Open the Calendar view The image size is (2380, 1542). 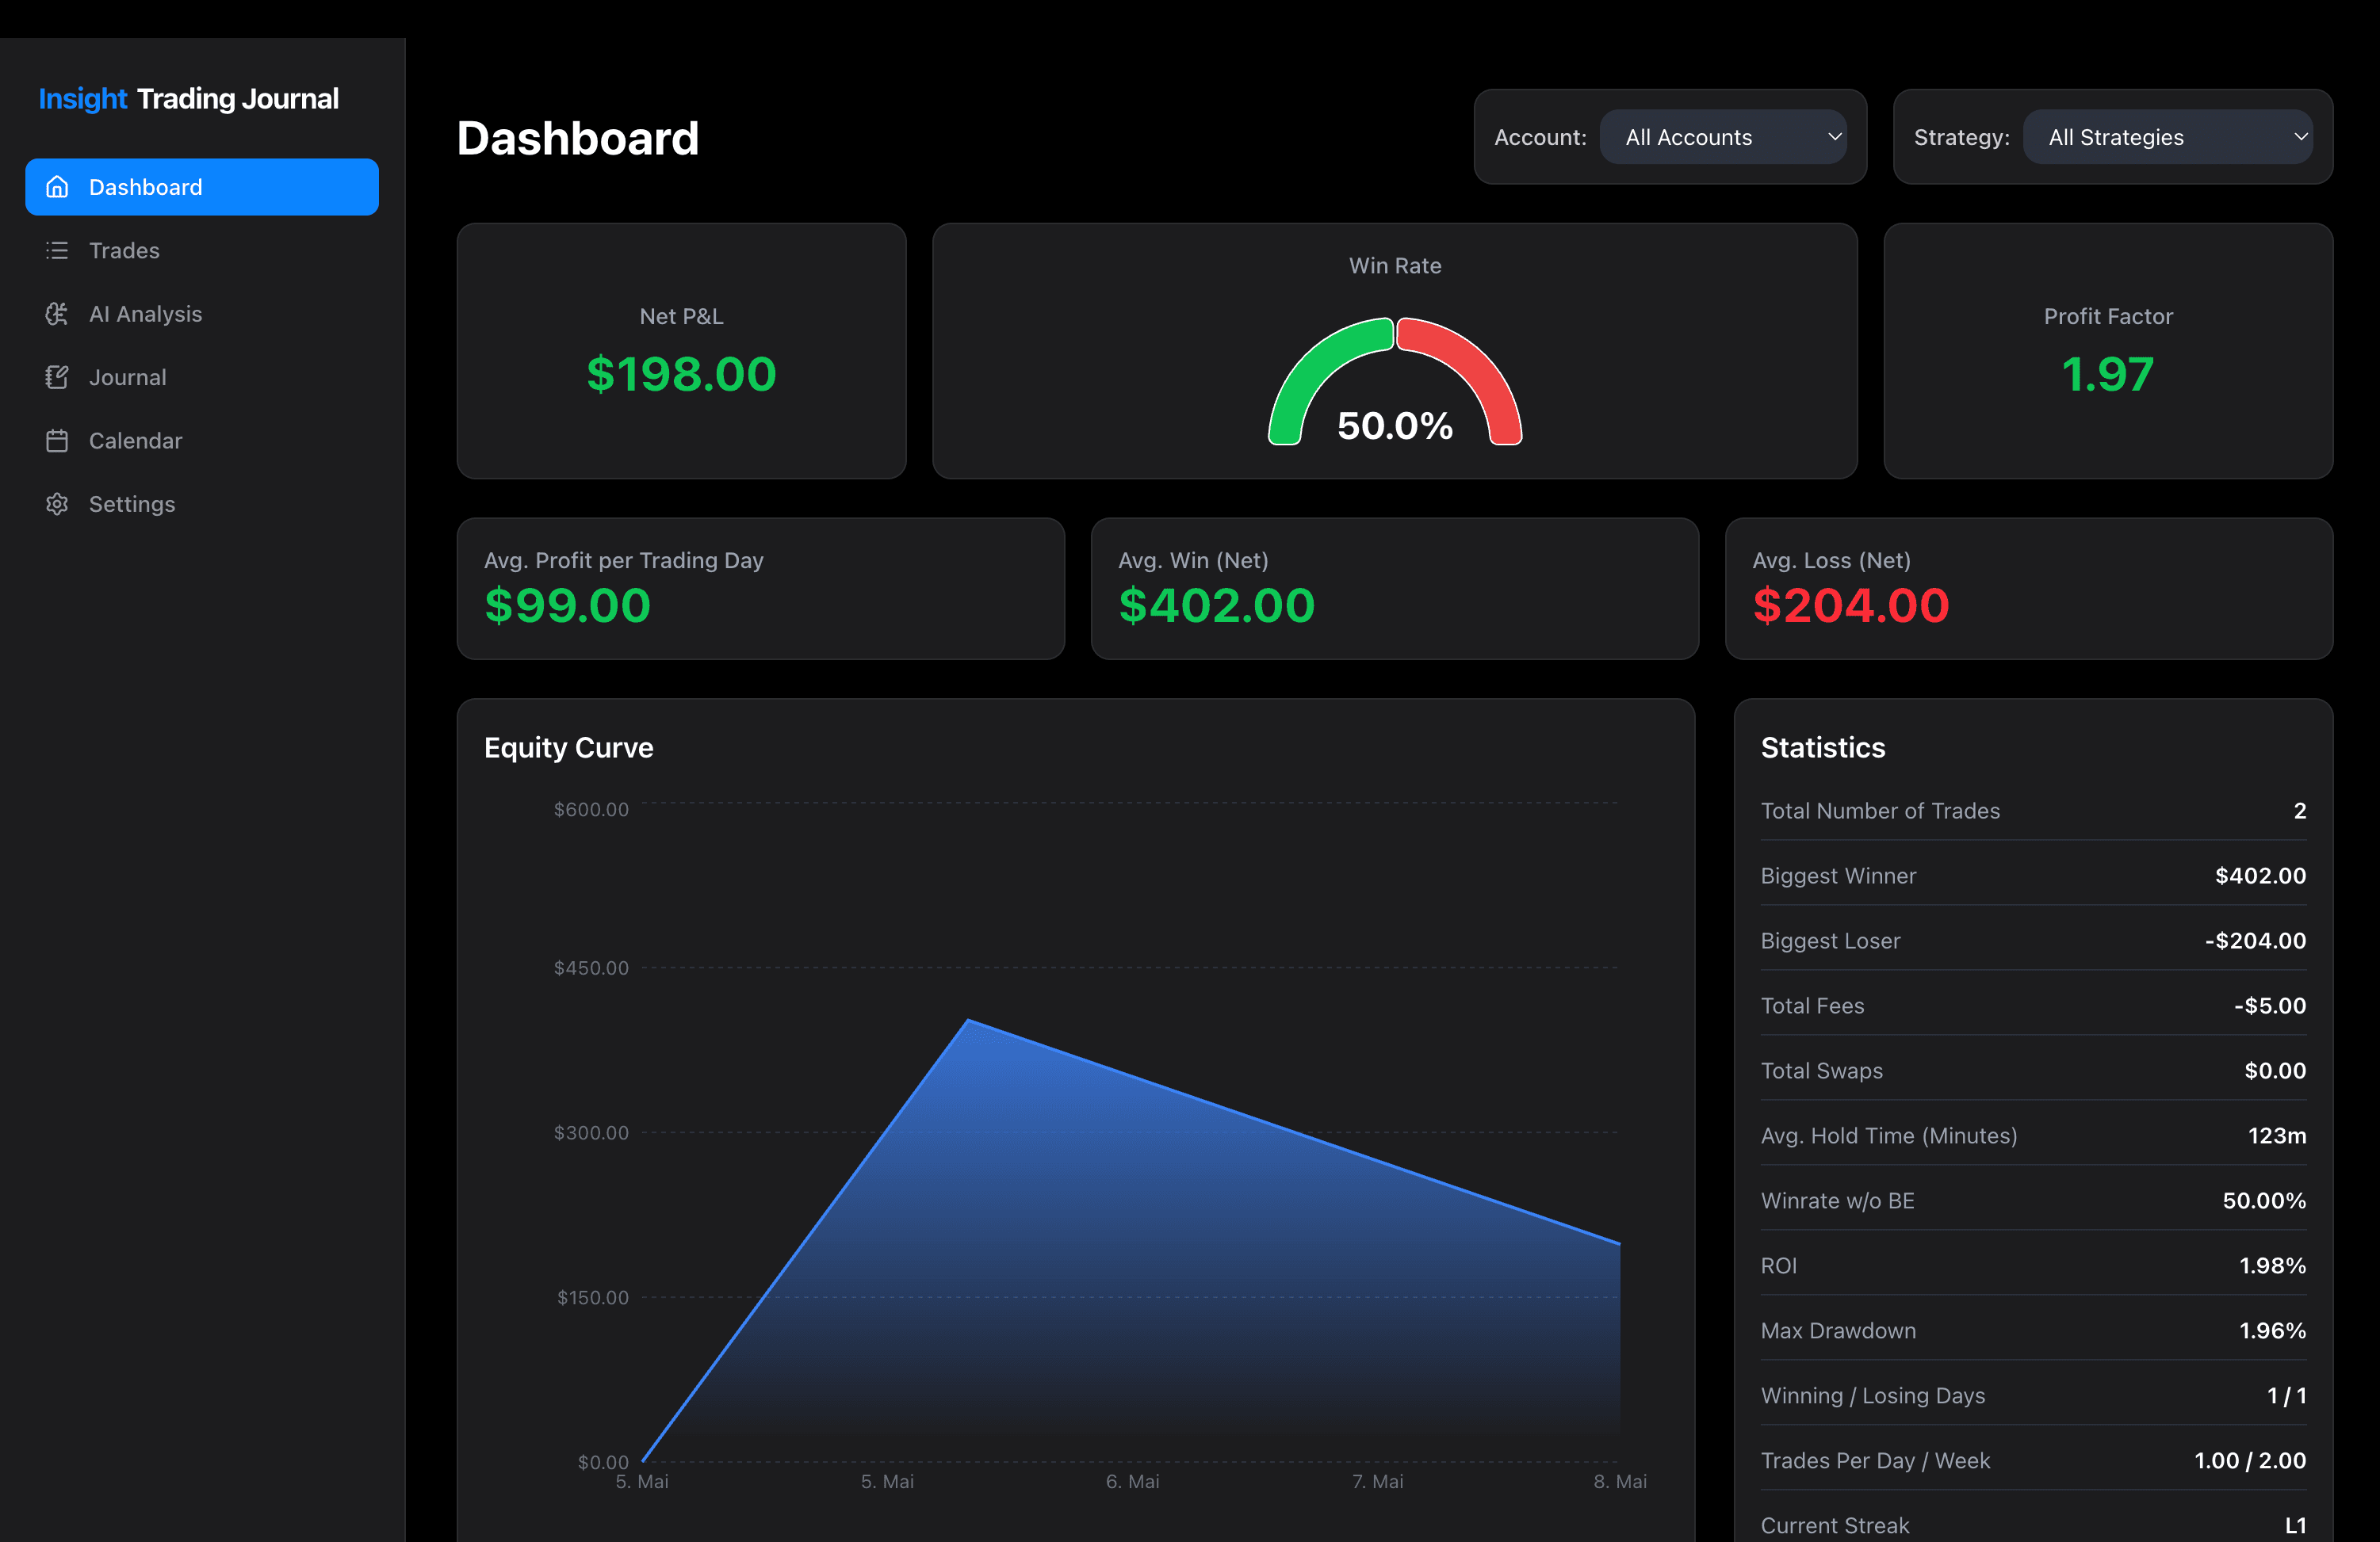pos(202,441)
